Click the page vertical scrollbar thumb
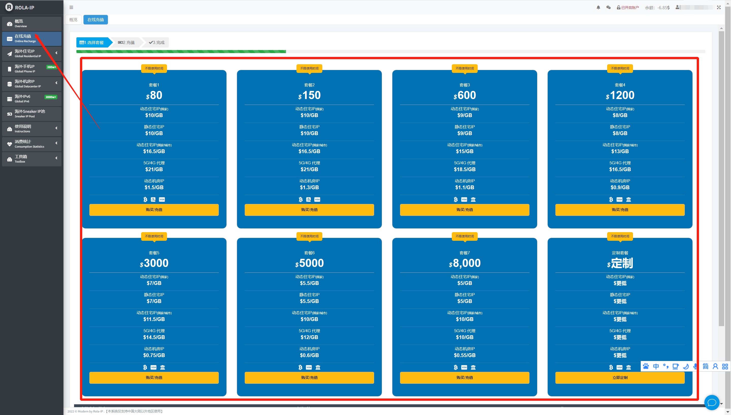 (x=721, y=177)
